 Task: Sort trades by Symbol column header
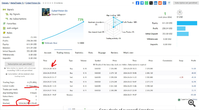click(x=98, y=61)
